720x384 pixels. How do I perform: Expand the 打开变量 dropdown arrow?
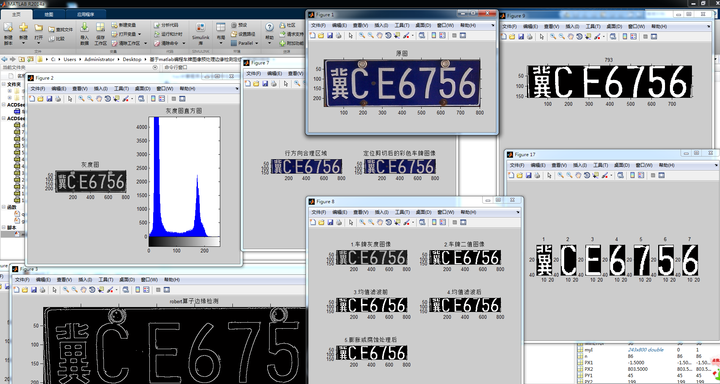(x=140, y=34)
